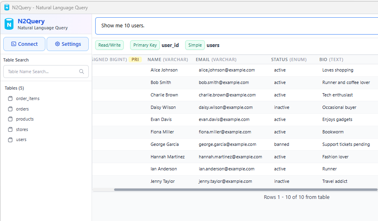Image resolution: width=378 pixels, height=221 pixels.
Task: Click the Travel addict bio cell
Action: pyautogui.click(x=335, y=182)
